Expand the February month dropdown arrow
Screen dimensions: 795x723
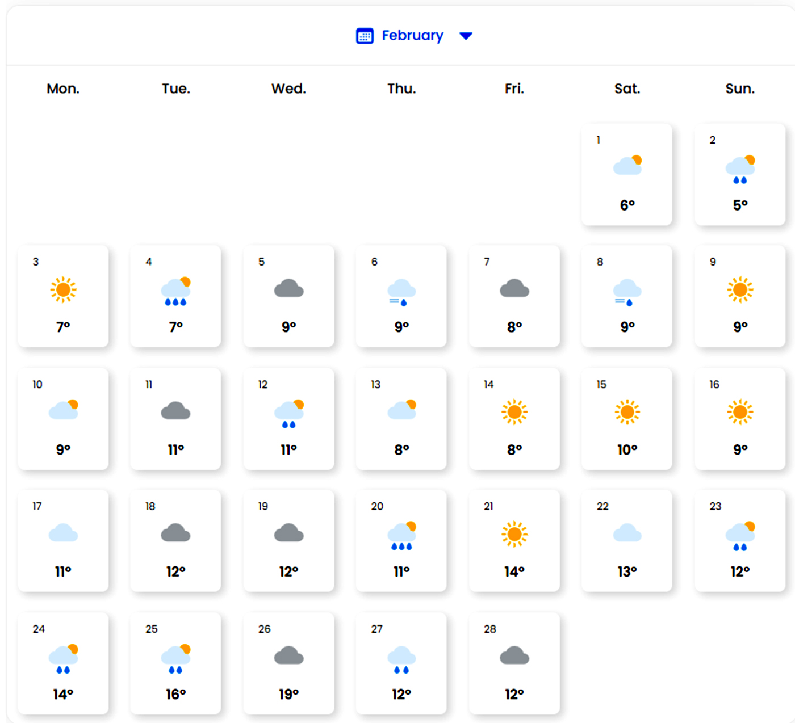[466, 36]
